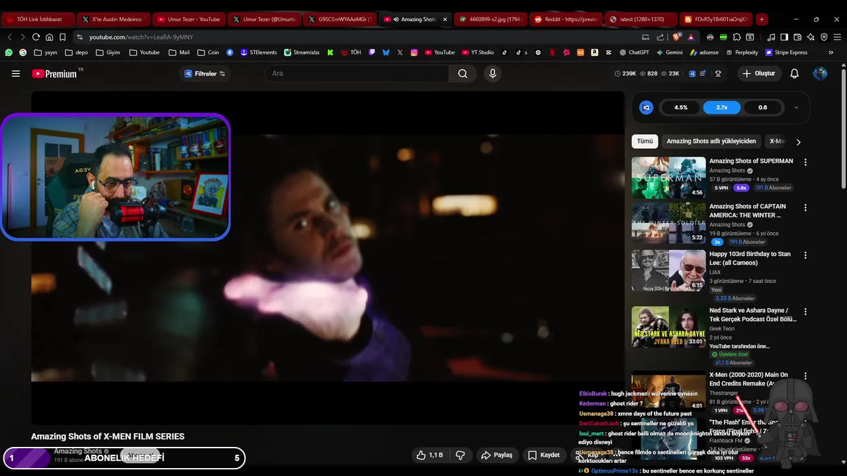Select the partially visible X-Men chip
This screenshot has height=476, width=847.
click(776, 141)
